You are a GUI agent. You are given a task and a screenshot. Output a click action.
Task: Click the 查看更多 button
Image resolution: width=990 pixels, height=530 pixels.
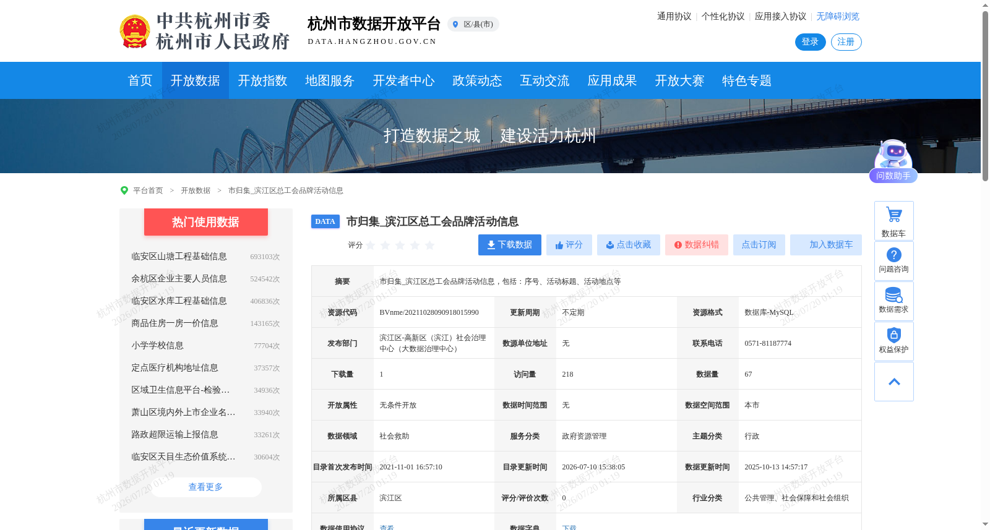point(205,487)
